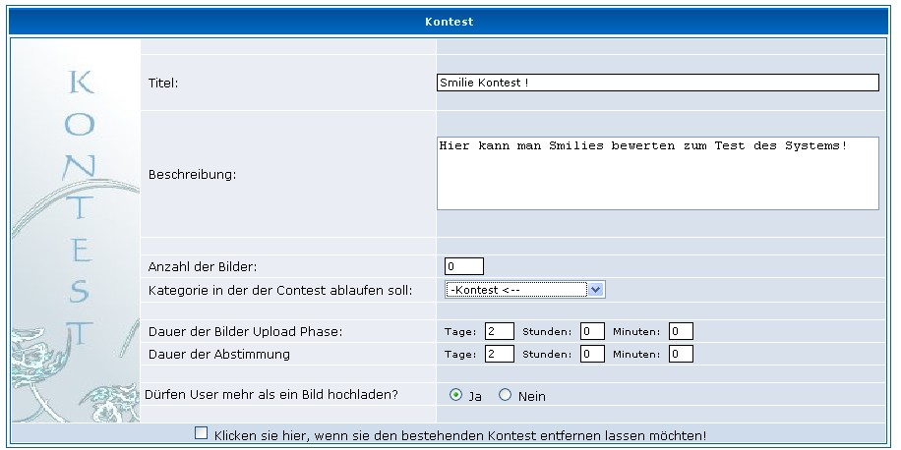Click Tage field for Bilder Upload Phase

499,331
